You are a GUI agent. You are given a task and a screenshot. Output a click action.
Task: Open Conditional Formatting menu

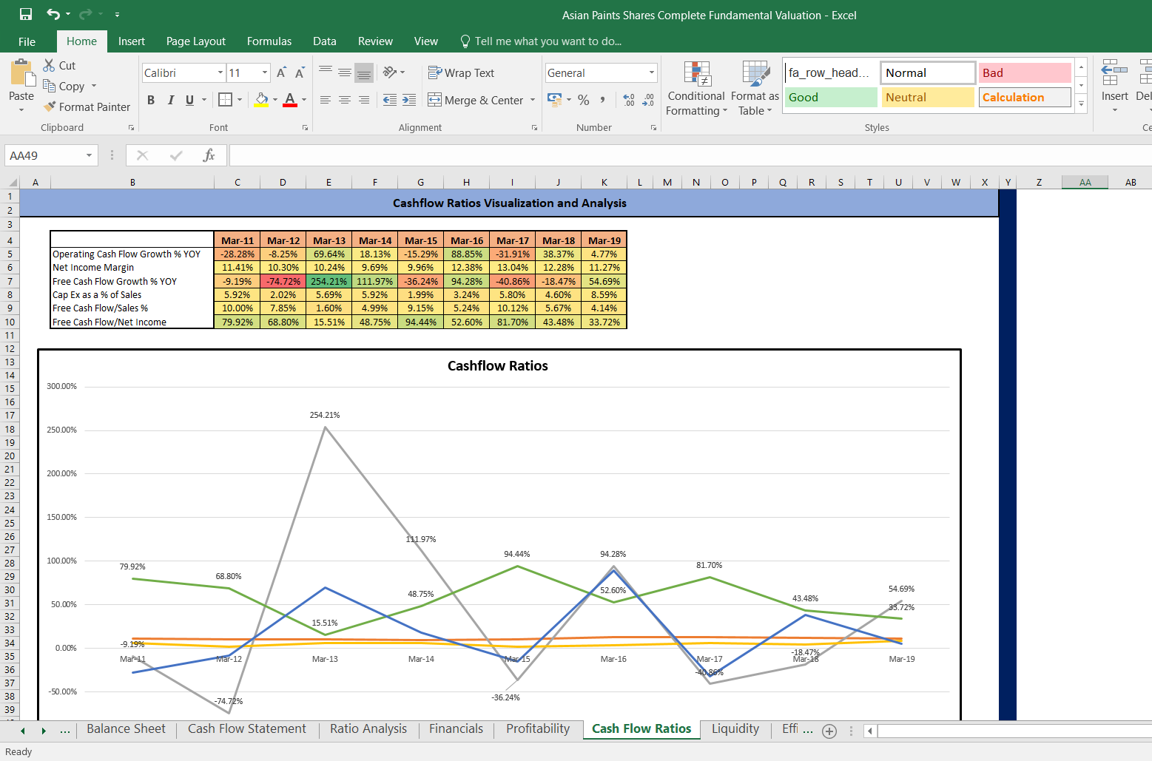pyautogui.click(x=696, y=89)
